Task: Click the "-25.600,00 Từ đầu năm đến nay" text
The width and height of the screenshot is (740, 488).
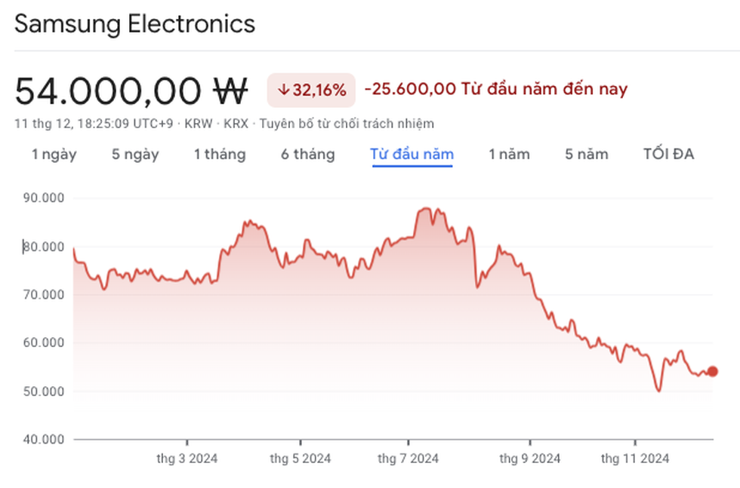Action: pyautogui.click(x=495, y=90)
